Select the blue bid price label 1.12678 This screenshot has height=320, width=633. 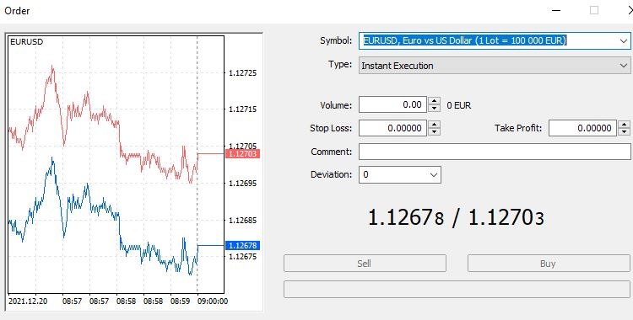click(x=242, y=245)
